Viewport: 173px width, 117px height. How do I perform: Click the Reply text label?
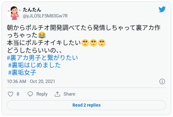pos(42,94)
